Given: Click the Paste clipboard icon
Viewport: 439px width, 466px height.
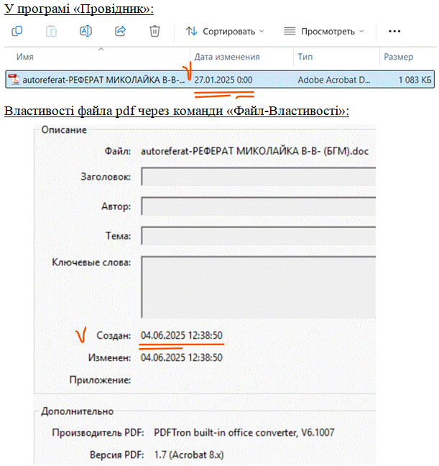Looking at the screenshot, I should point(52,31).
